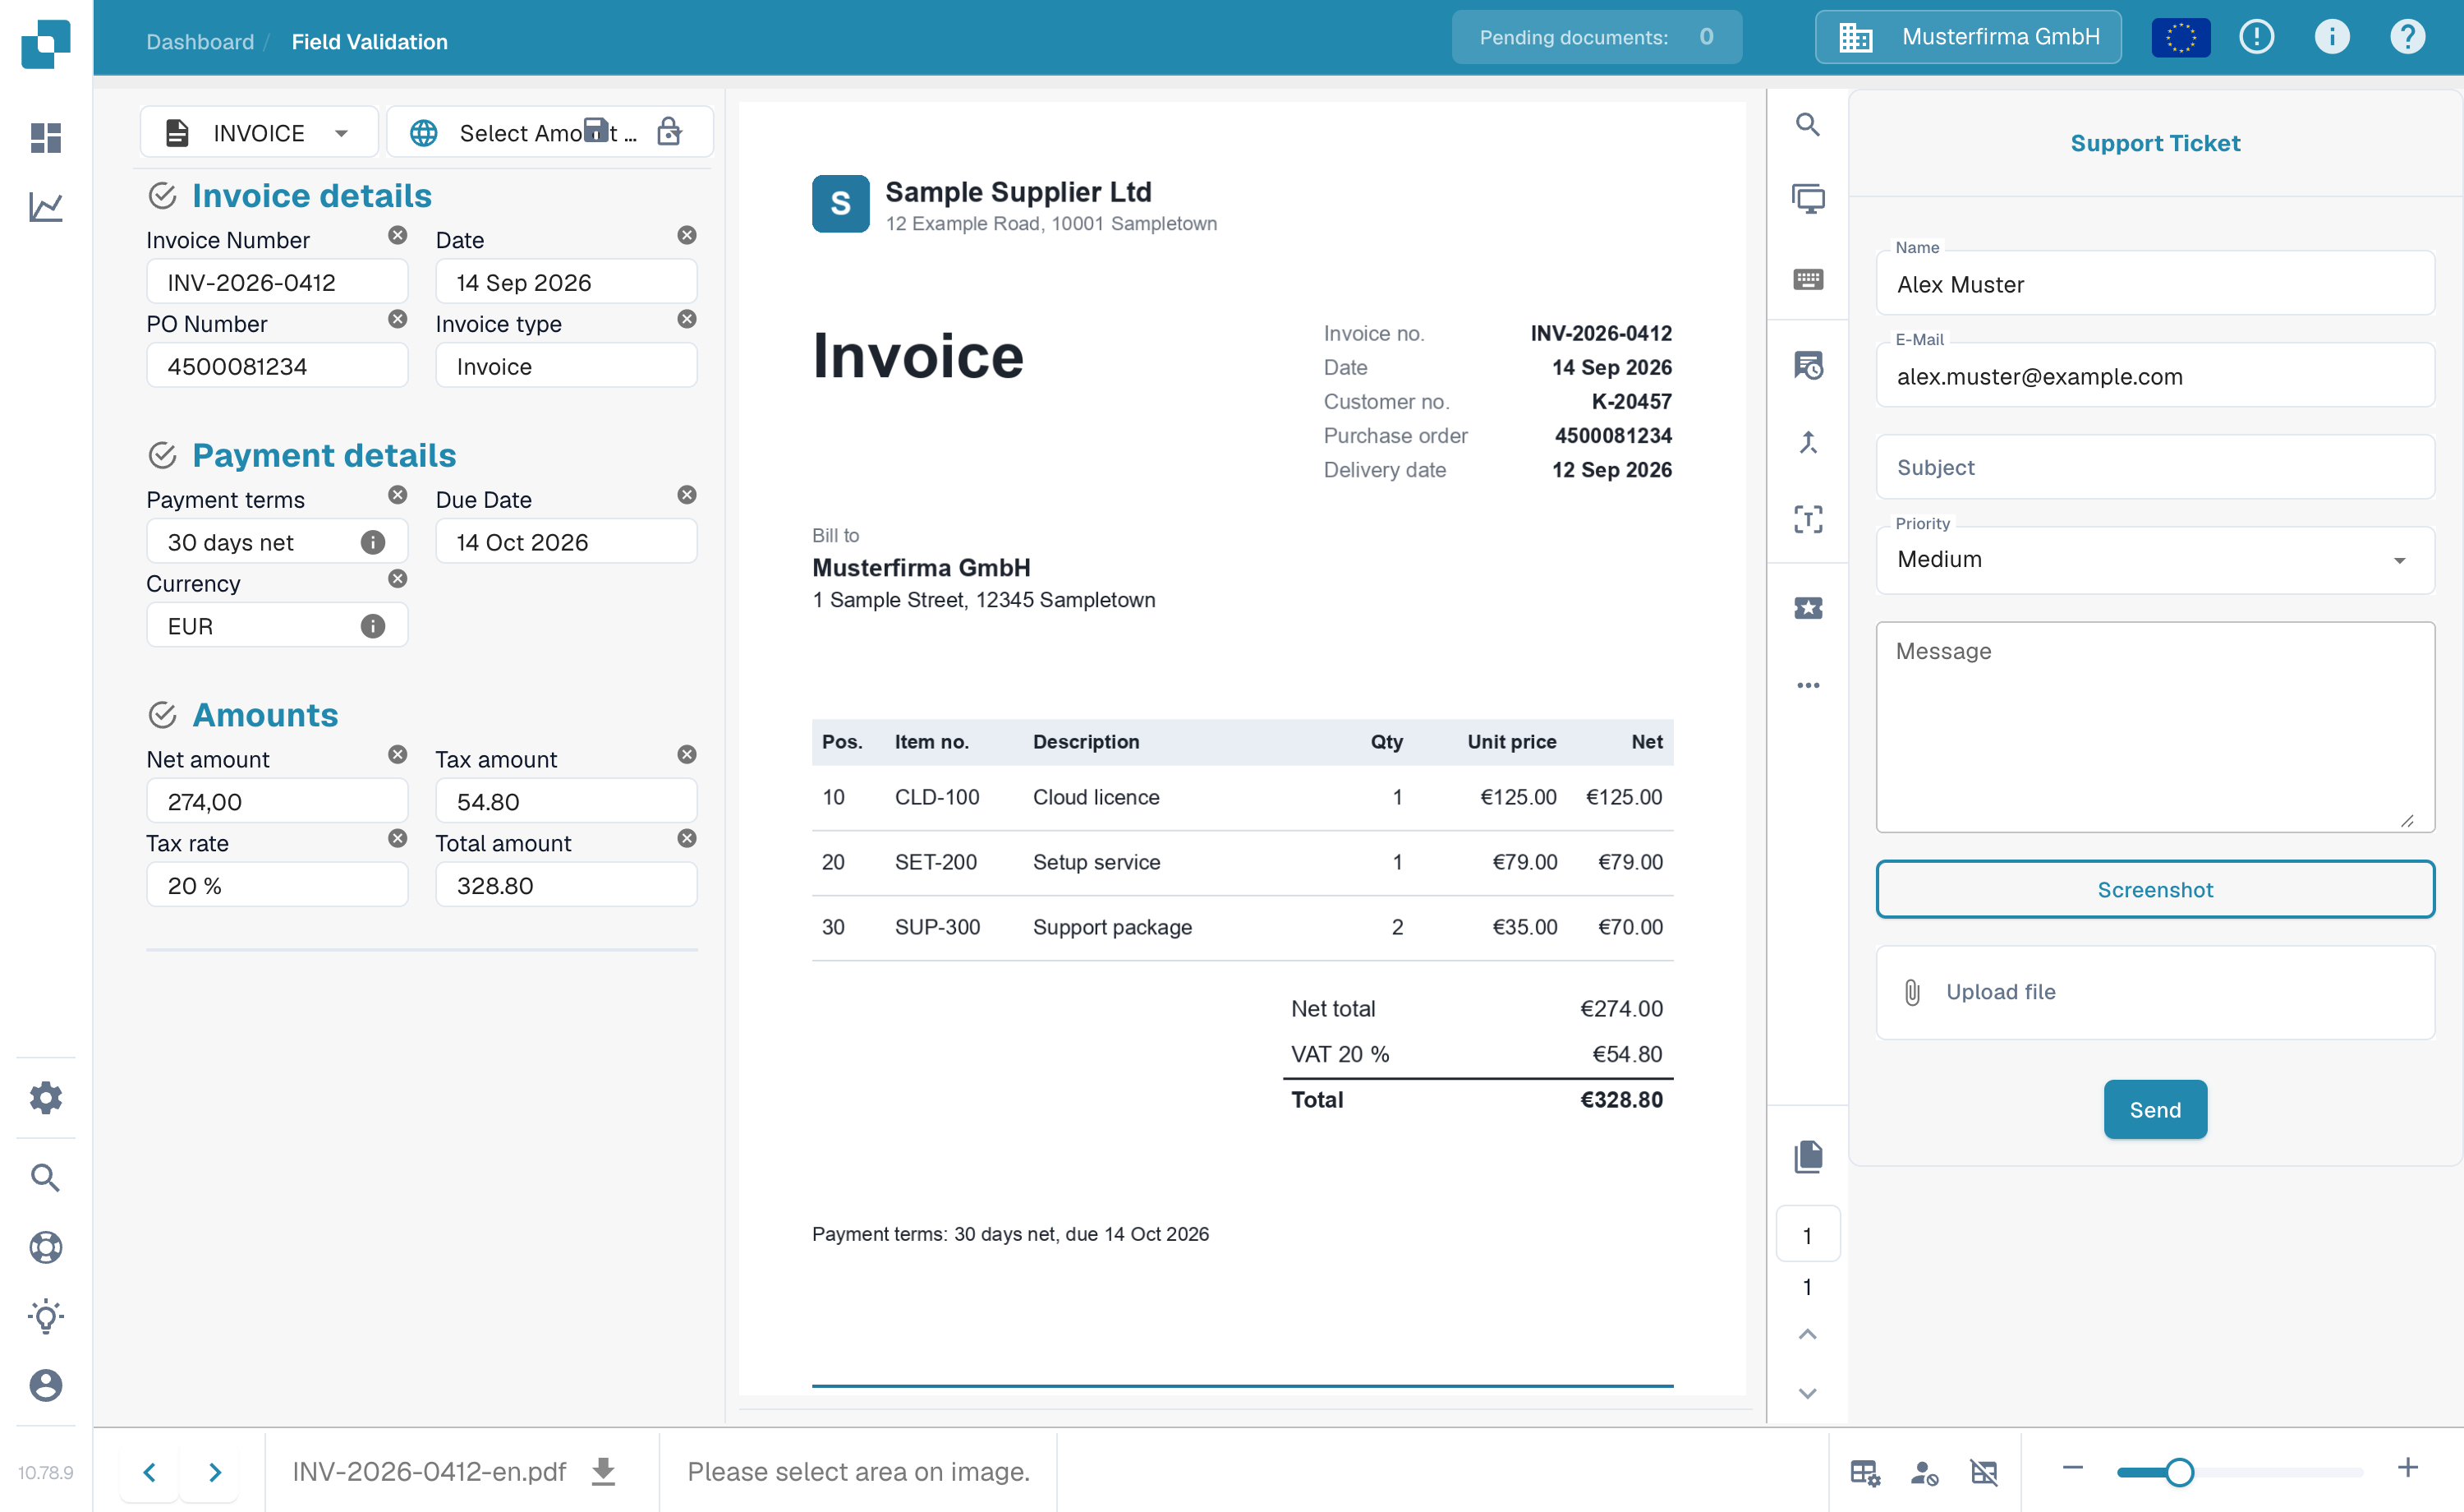Send the support ticket
Image resolution: width=2464 pixels, height=1512 pixels.
click(2155, 1109)
